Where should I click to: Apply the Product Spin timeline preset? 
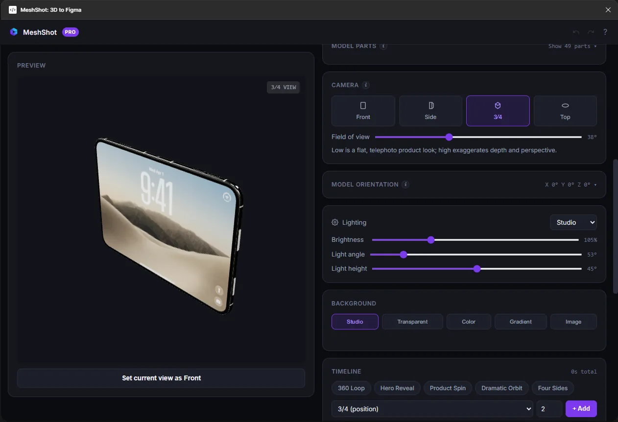448,388
